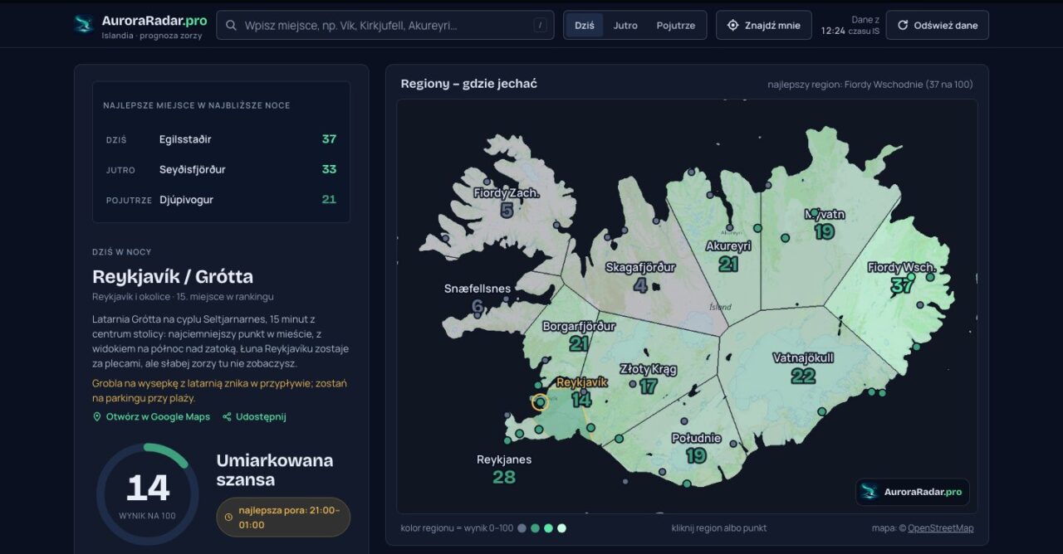Click the orange Grobla tide warning text
Screen dimensions: 1063x554
220,391
